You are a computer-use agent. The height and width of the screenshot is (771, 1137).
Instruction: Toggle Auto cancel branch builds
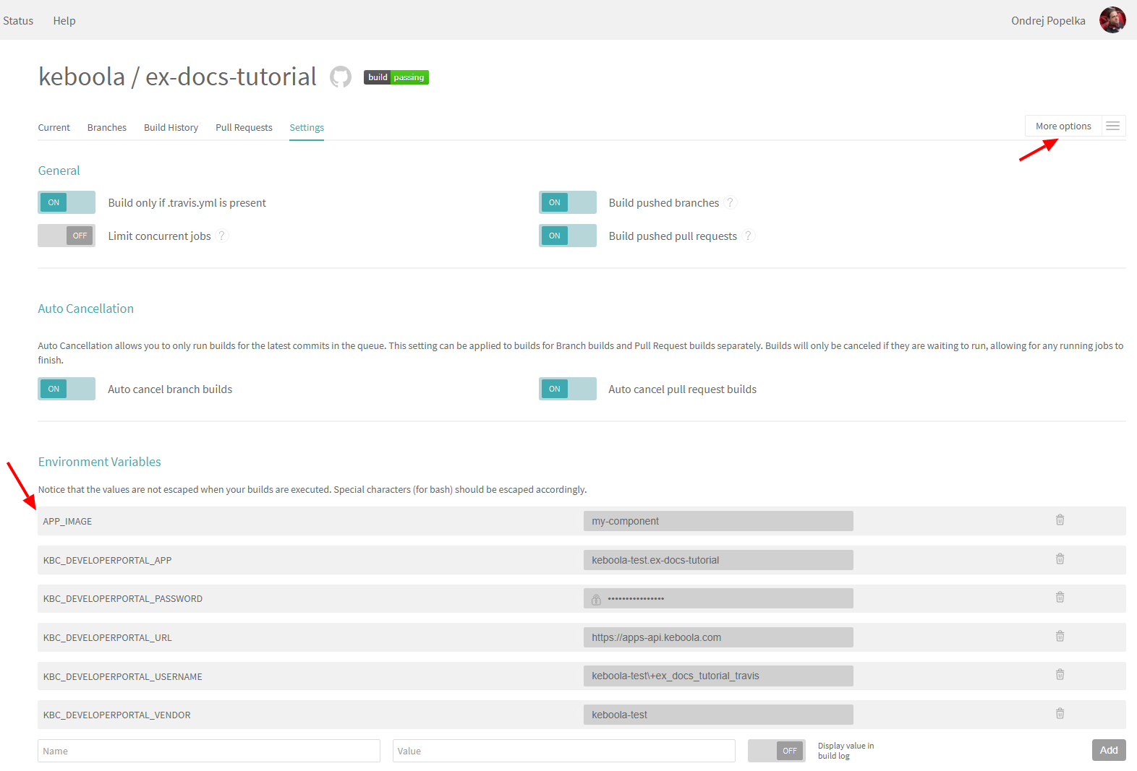tap(67, 389)
